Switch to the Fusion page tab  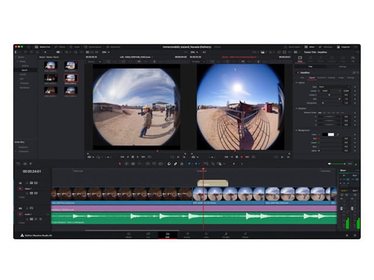(187, 235)
